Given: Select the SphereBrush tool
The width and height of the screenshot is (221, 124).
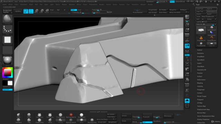Looking at the screenshot, I should coord(212,28).
